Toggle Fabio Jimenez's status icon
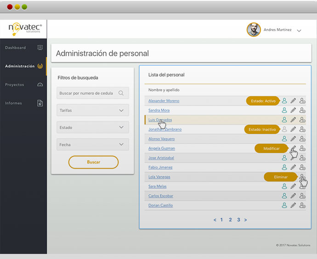This screenshot has height=259, width=317. [284, 167]
